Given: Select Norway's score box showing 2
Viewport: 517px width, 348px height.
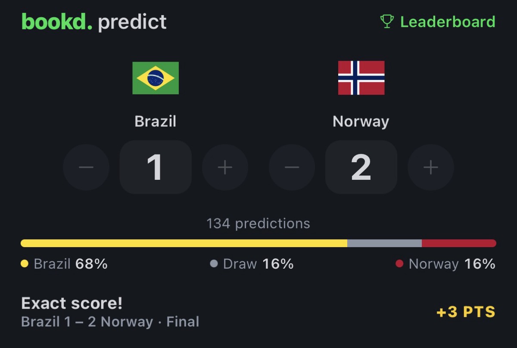Looking at the screenshot, I should 361,167.
